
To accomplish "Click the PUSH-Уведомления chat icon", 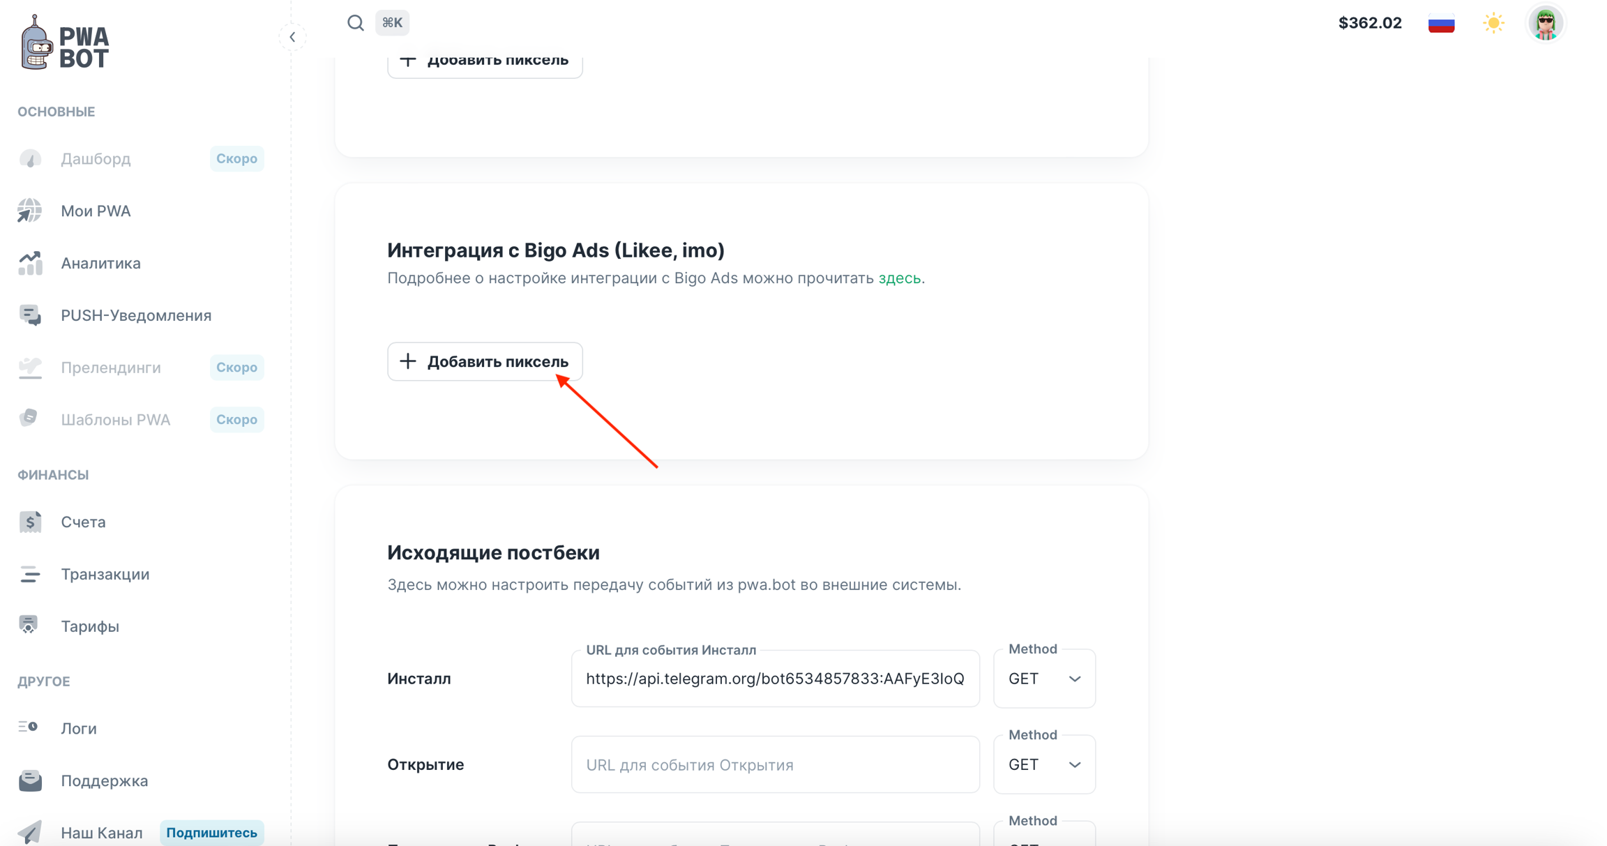I will click(x=30, y=315).
